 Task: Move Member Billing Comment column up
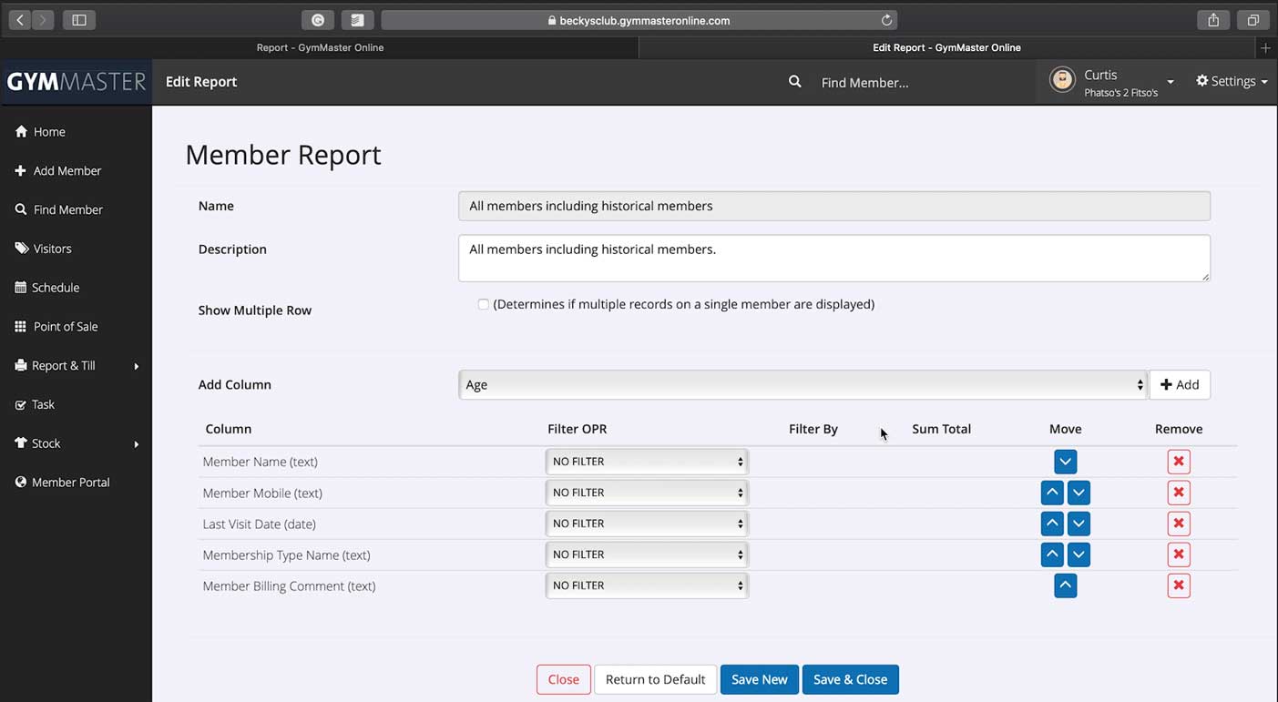coord(1065,585)
